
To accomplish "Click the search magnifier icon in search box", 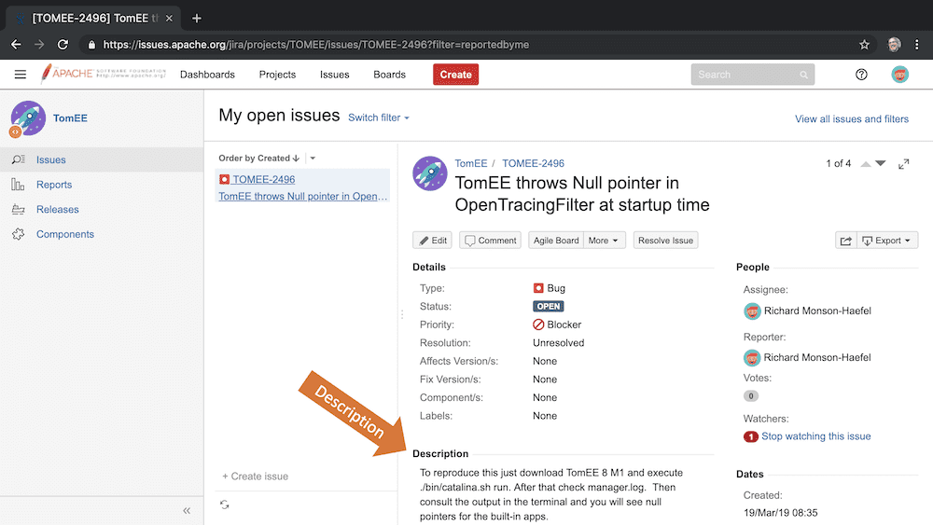I will (x=804, y=75).
